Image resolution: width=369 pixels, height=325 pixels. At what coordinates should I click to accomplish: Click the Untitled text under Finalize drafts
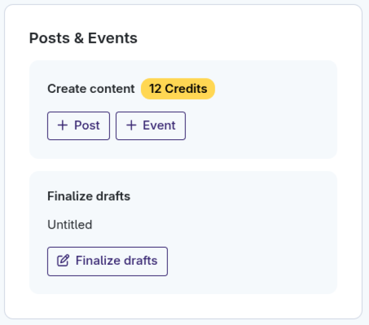tap(70, 225)
